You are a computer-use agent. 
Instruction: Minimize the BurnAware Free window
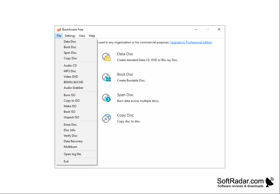pos(196,30)
